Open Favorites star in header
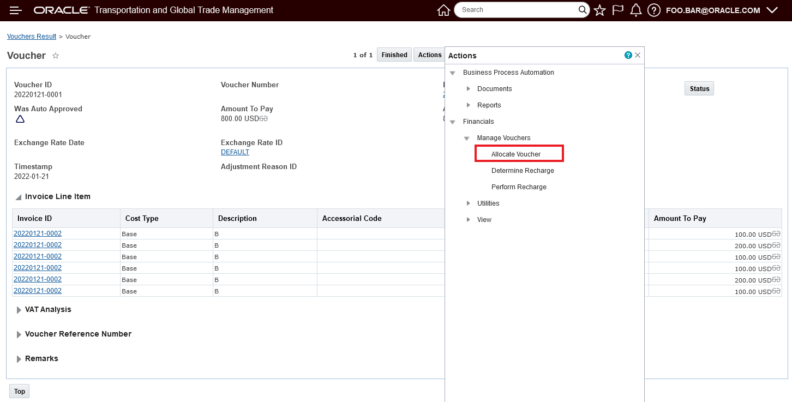792x402 pixels. (599, 10)
